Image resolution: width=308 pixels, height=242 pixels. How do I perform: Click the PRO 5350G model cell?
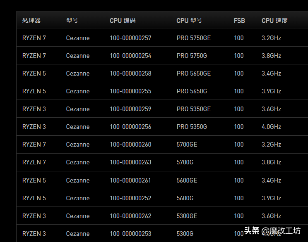[x=192, y=127]
